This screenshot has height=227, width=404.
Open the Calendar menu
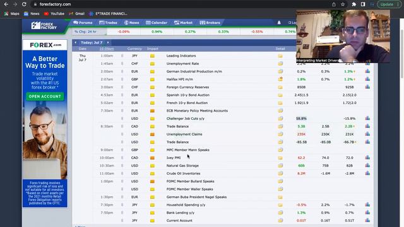(x=157, y=23)
